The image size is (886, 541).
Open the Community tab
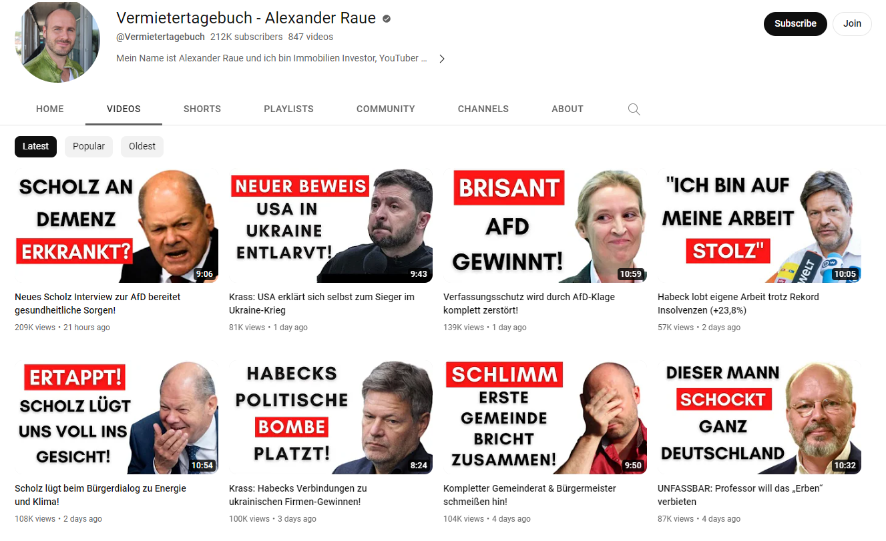386,109
